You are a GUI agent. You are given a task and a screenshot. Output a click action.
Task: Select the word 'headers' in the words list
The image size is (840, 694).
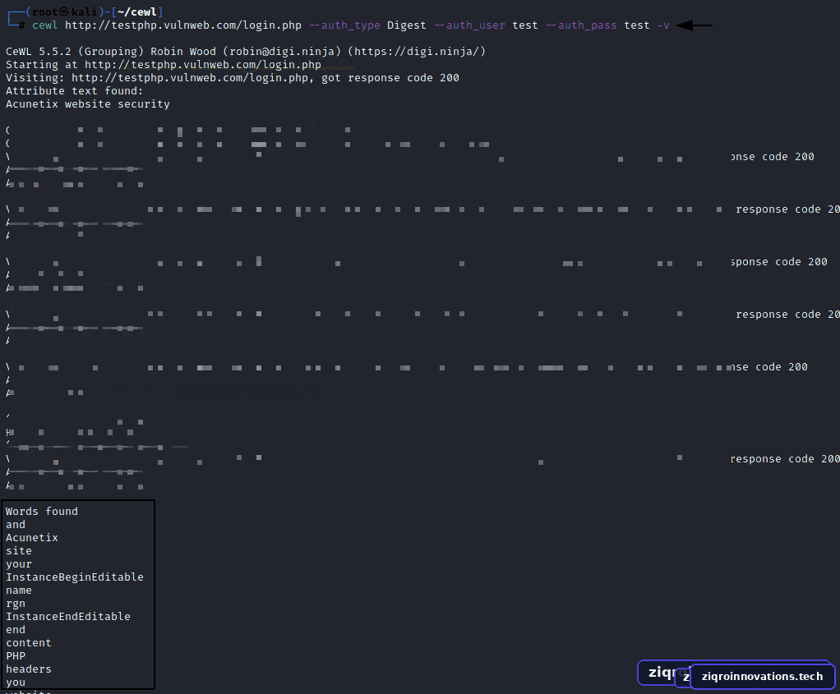click(29, 669)
